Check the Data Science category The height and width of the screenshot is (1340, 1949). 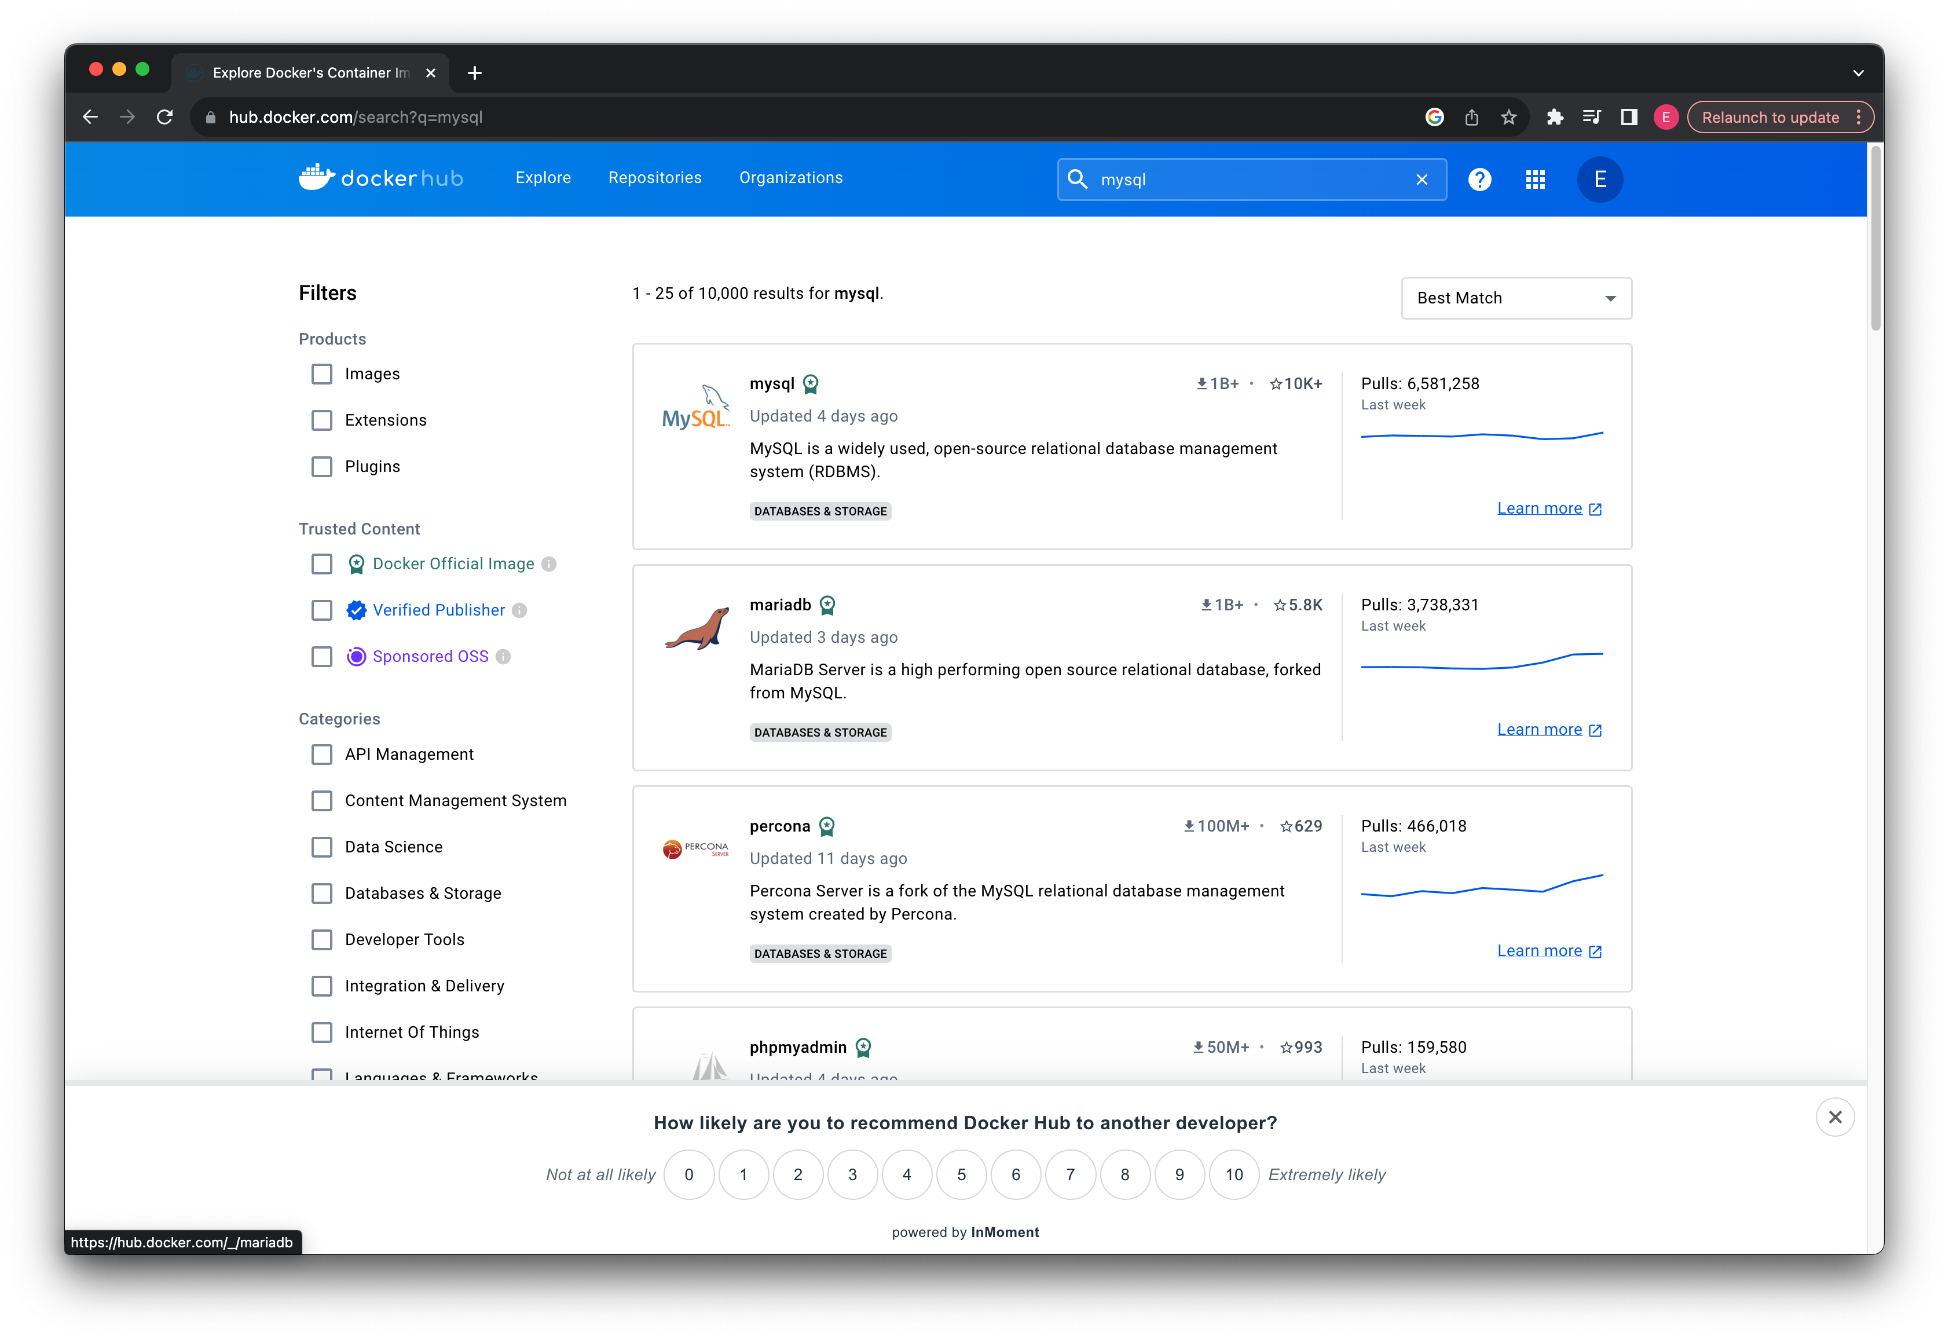[321, 846]
